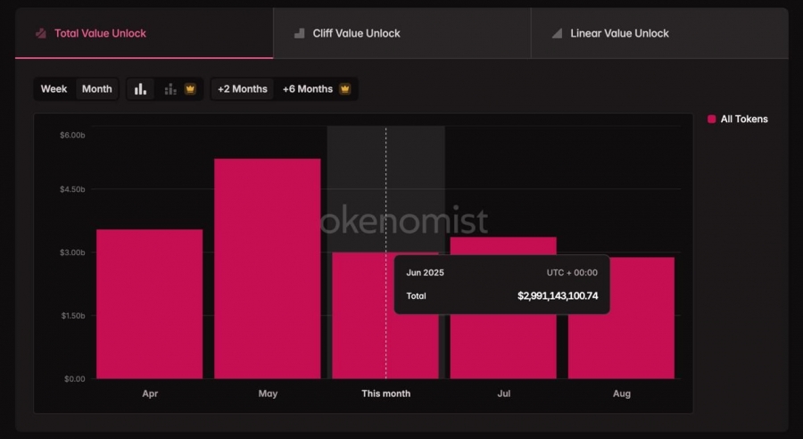Switch chart interval to Month
803x439 pixels.
click(96, 89)
